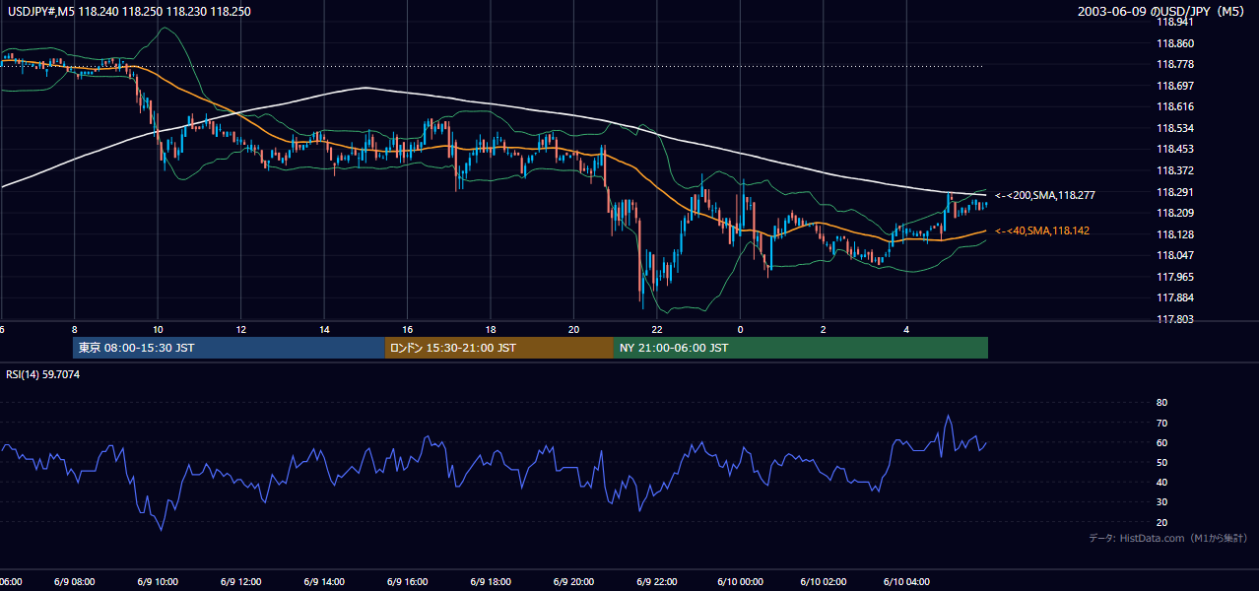1259x591 pixels.
Task: Select the NY session bar 21:00-06:00 JST
Action: (801, 348)
